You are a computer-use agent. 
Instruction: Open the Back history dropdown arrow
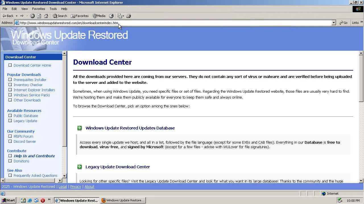[x=16, y=16]
